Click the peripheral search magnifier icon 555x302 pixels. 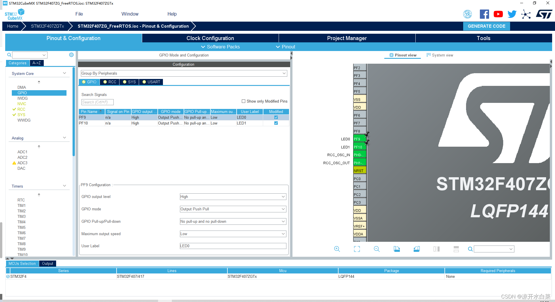(x=9, y=55)
